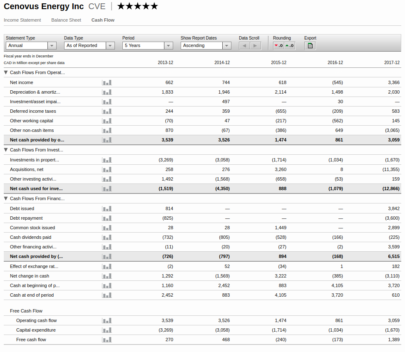
Task: Open chart icon for Cash at end of period row
Action: click(x=107, y=295)
